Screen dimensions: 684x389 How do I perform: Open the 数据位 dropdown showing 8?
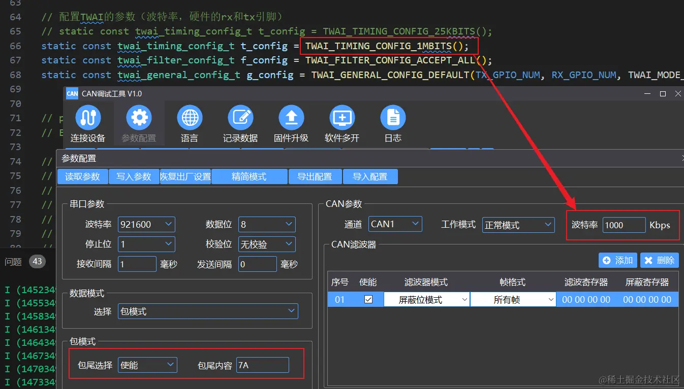coord(267,224)
